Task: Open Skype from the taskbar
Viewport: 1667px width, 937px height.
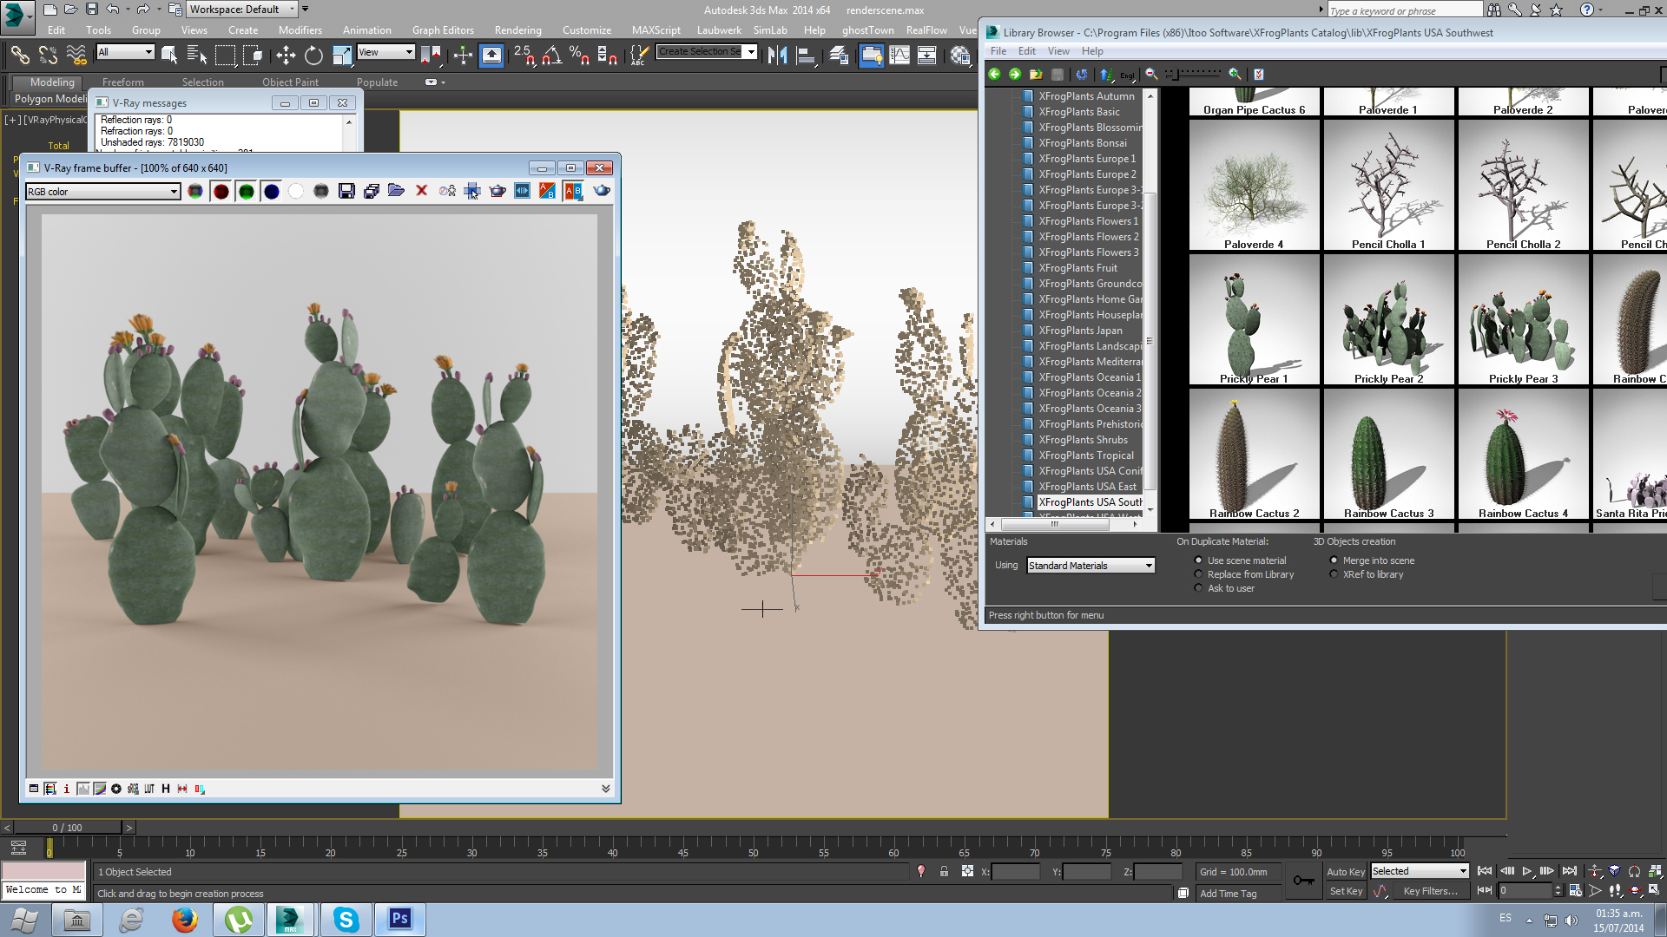Action: pyautogui.click(x=346, y=920)
